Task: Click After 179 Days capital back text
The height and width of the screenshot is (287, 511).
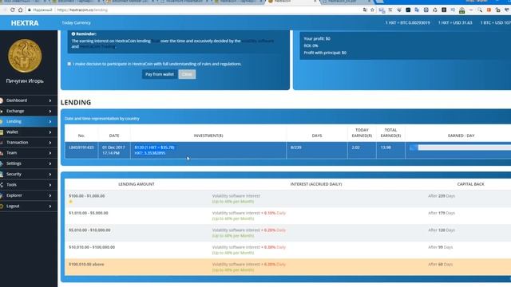Action: (442, 213)
